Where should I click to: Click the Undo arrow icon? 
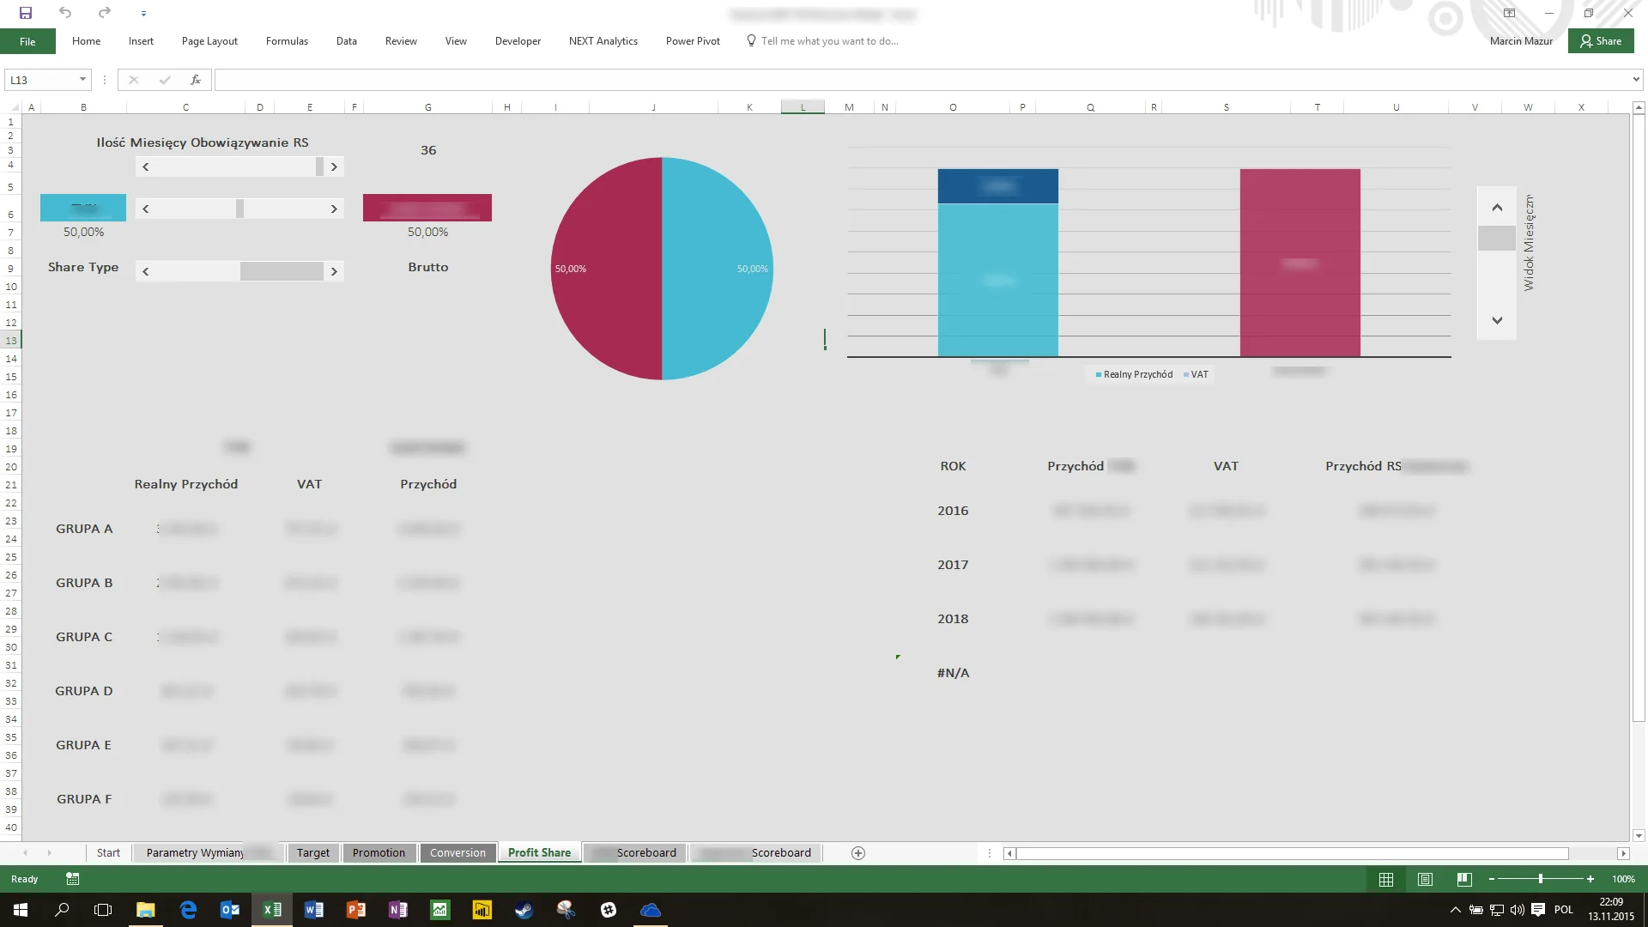tap(65, 13)
